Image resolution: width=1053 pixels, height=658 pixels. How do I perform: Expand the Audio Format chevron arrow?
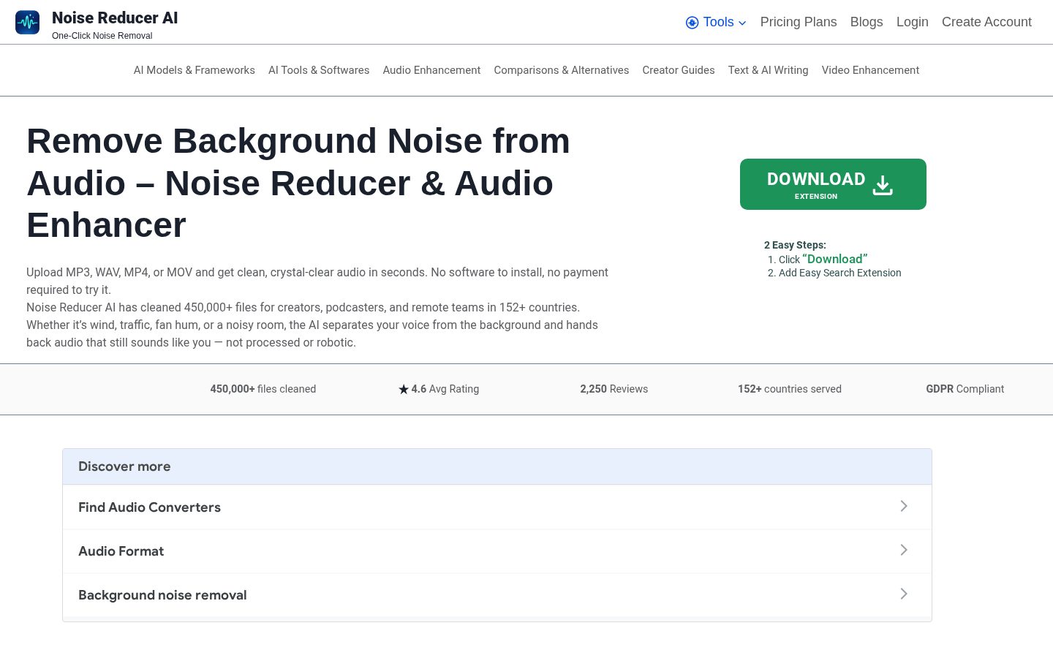(904, 550)
